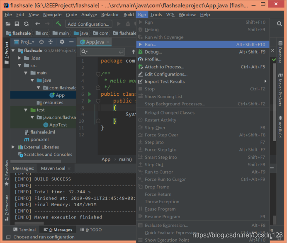287x243 pixels.
Task: Close the Maven Goal messages tab
Action: point(69,168)
